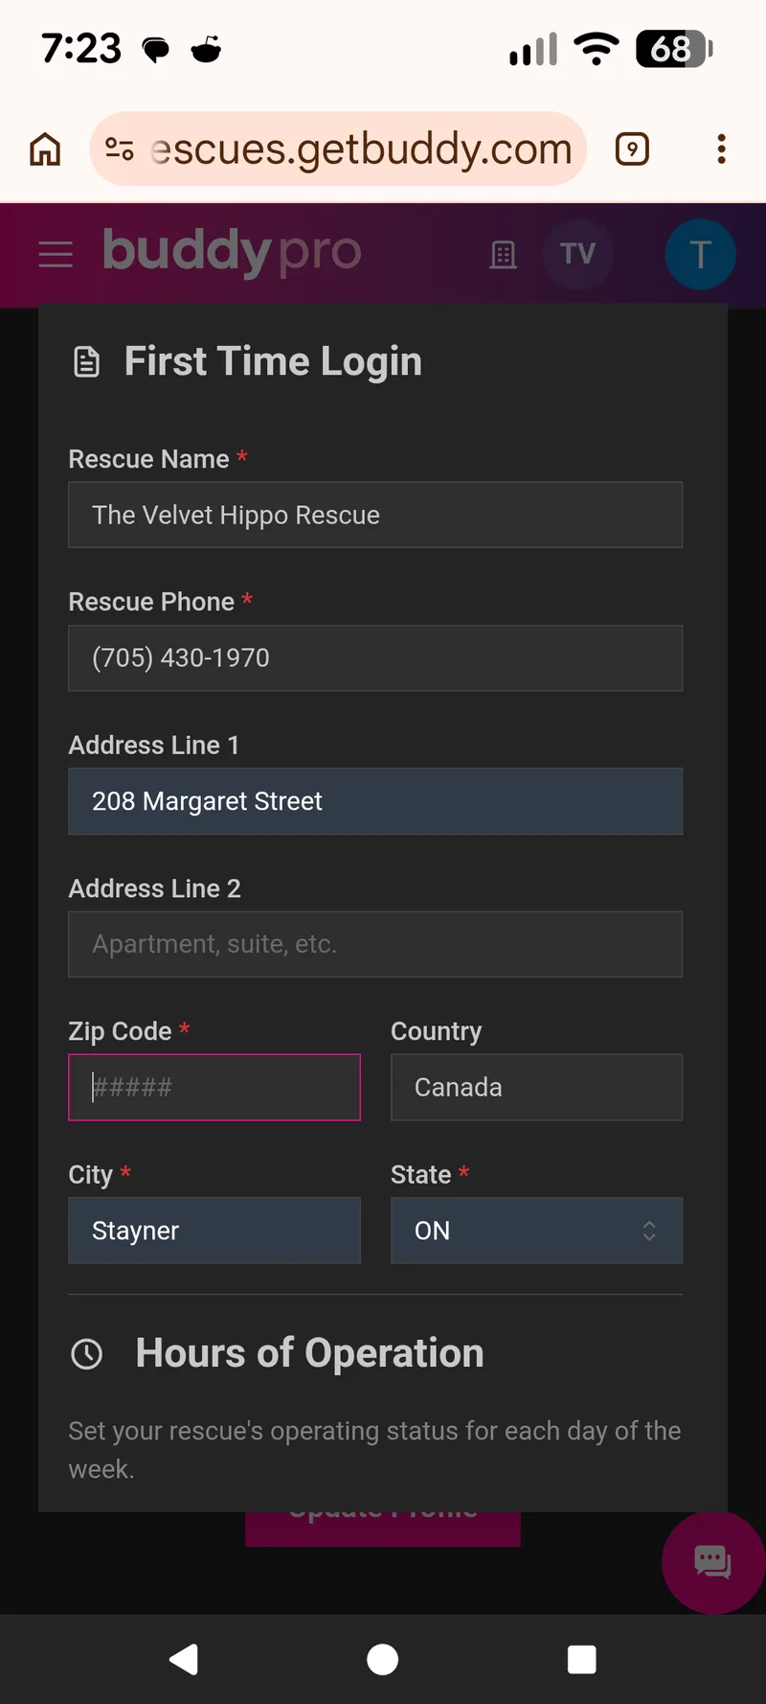Edit the City field showing Stayner

click(x=214, y=1231)
